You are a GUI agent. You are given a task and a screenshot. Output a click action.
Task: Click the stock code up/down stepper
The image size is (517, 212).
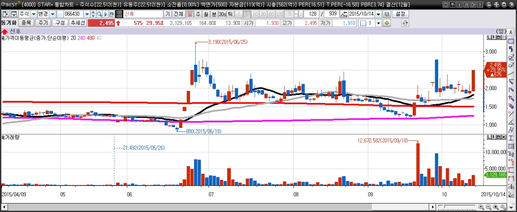pos(93,14)
